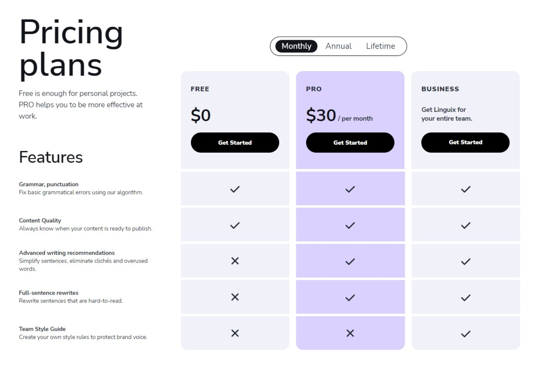Click Get Started under the BUSINESS plan
This screenshot has width=542, height=373.
click(x=465, y=142)
